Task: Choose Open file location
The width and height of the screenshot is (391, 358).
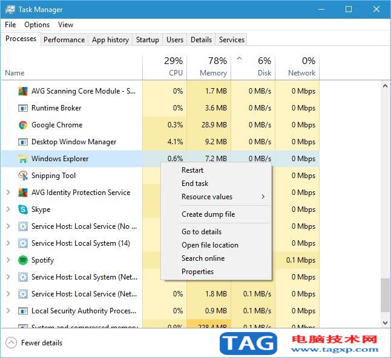Action: coord(216,245)
